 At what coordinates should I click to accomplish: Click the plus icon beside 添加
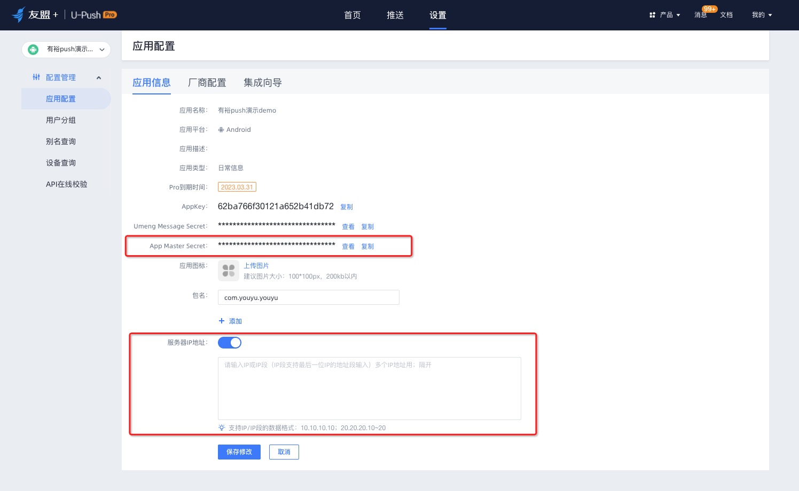click(222, 321)
